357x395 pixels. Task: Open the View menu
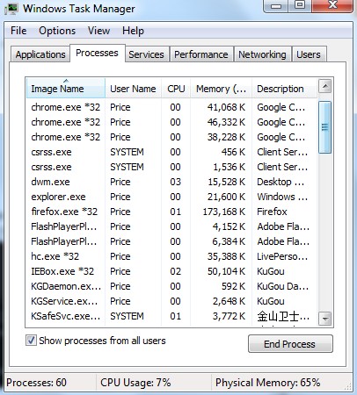coord(98,31)
